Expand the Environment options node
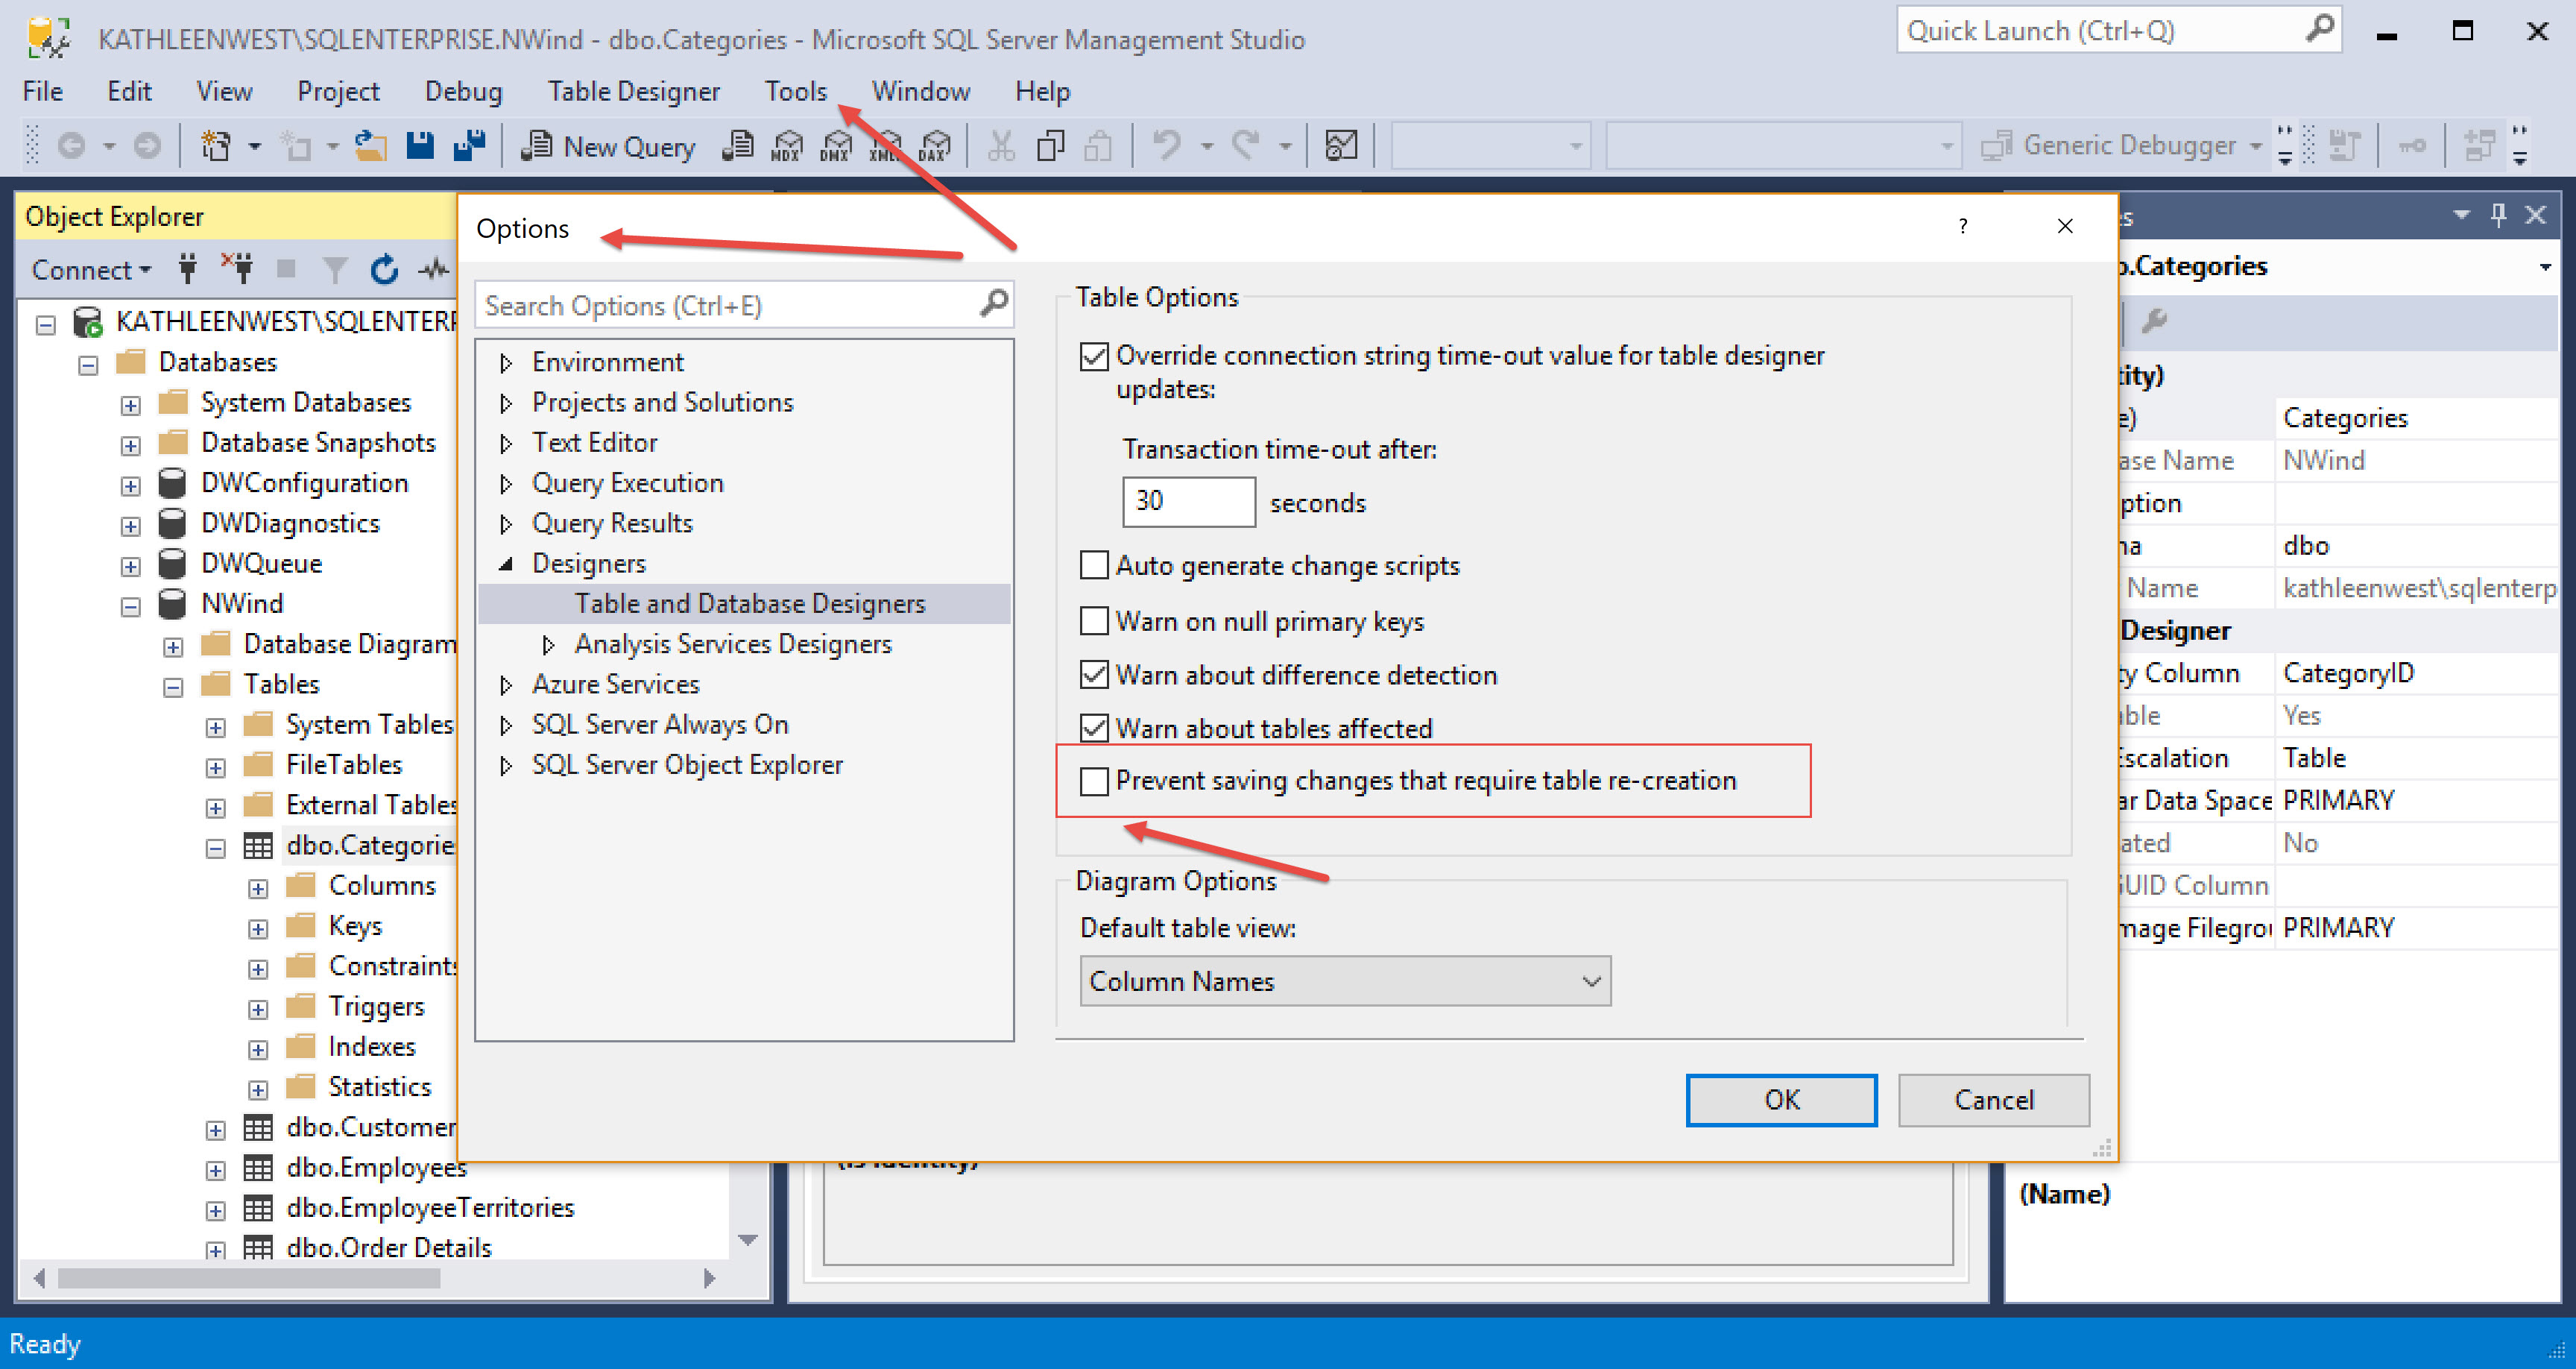Viewport: 2576px width, 1369px height. click(506, 362)
